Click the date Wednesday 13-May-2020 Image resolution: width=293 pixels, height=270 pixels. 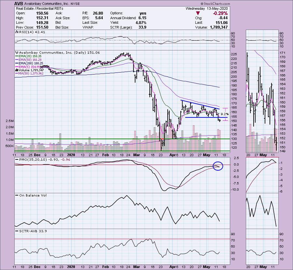pyautogui.click(x=207, y=8)
